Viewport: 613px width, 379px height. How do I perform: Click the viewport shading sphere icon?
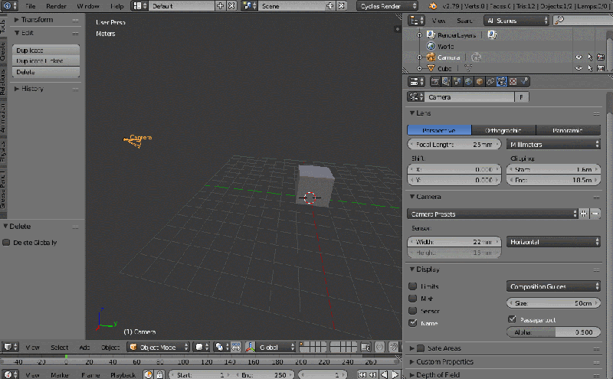coord(202,347)
